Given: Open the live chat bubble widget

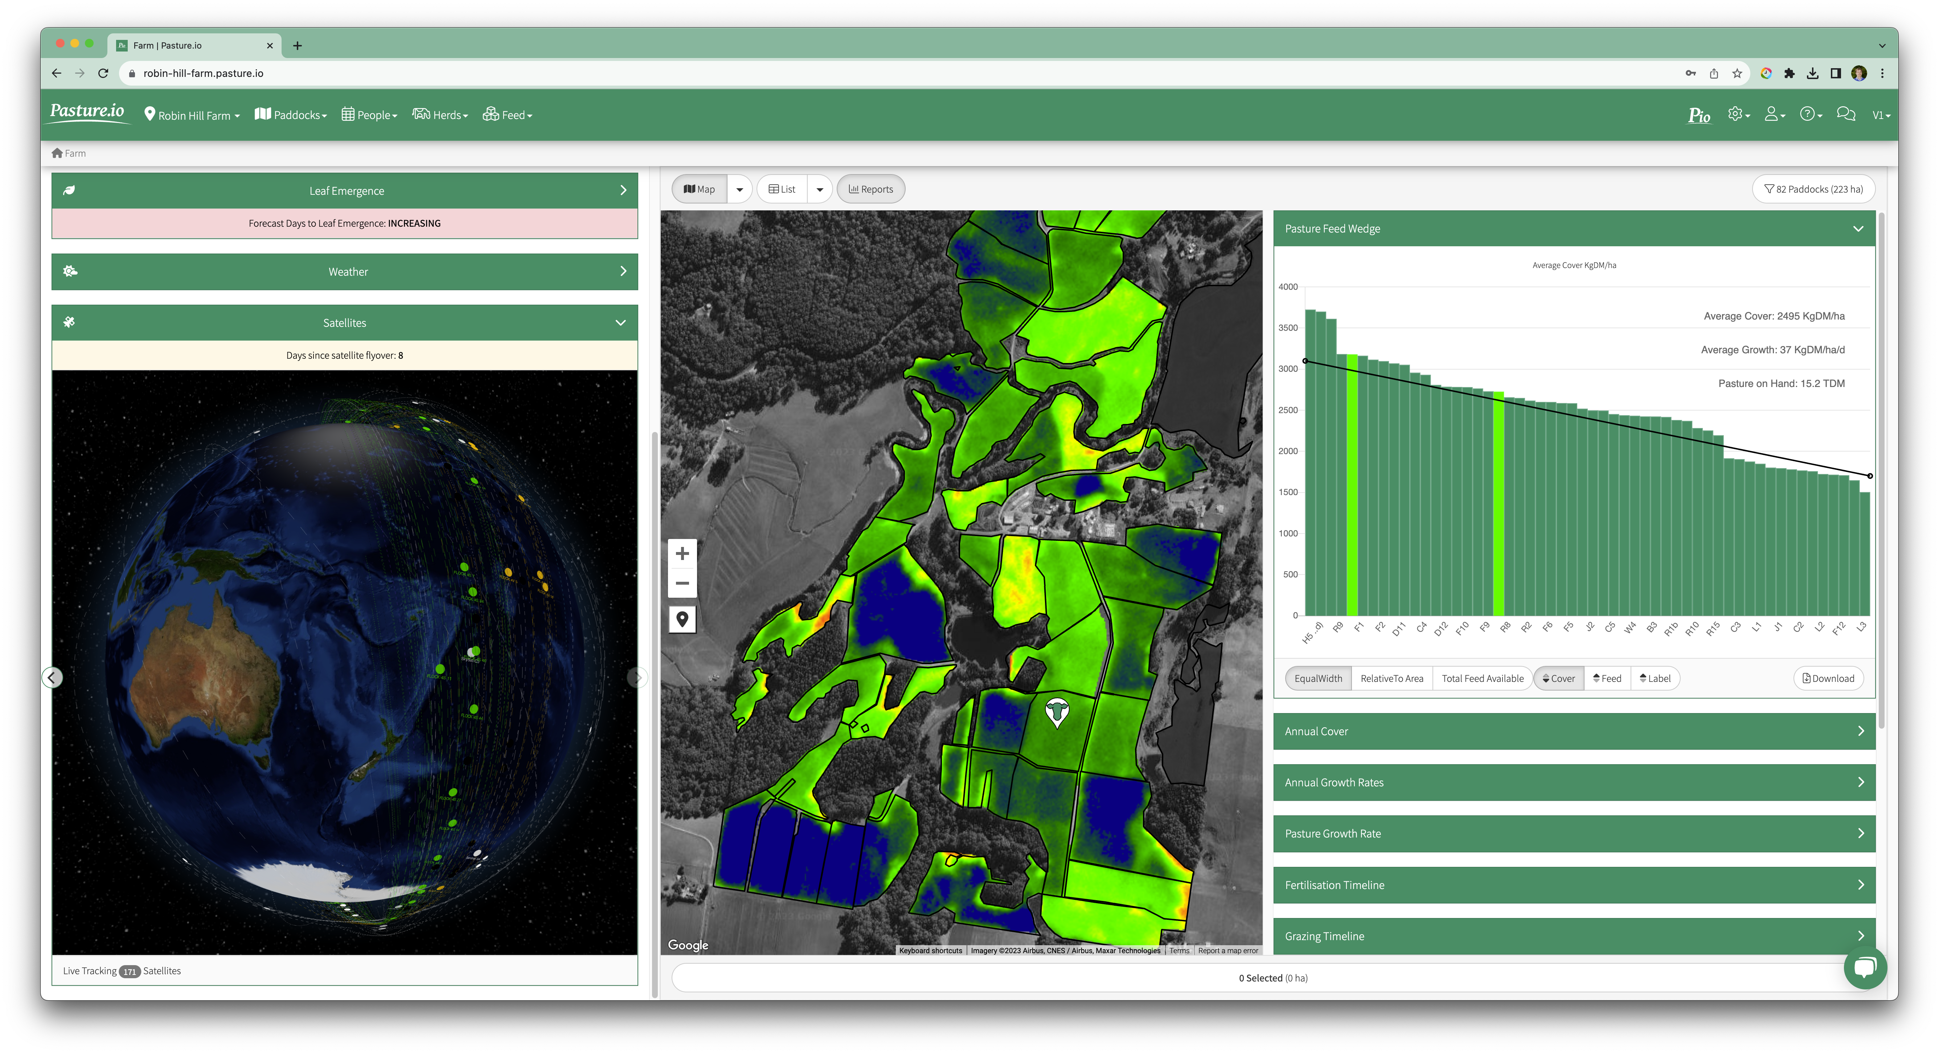Looking at the screenshot, I should tap(1865, 967).
